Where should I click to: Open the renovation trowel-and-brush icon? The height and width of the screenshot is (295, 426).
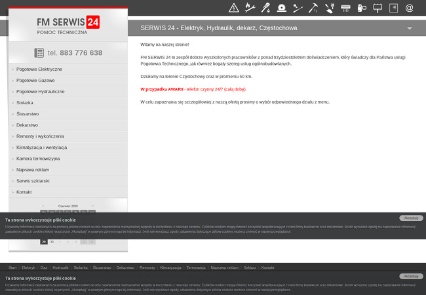tap(330, 8)
